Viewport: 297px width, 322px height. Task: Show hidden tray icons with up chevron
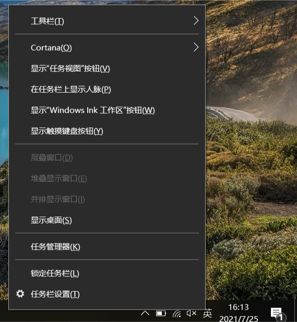click(145, 313)
